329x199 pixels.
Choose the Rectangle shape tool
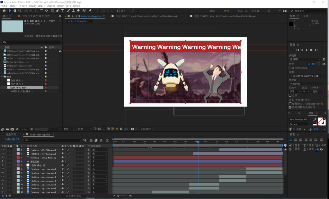[x=52, y=11]
